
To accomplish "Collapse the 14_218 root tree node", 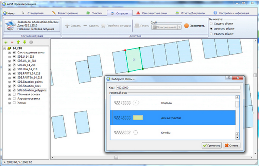I will (x=5, y=48).
